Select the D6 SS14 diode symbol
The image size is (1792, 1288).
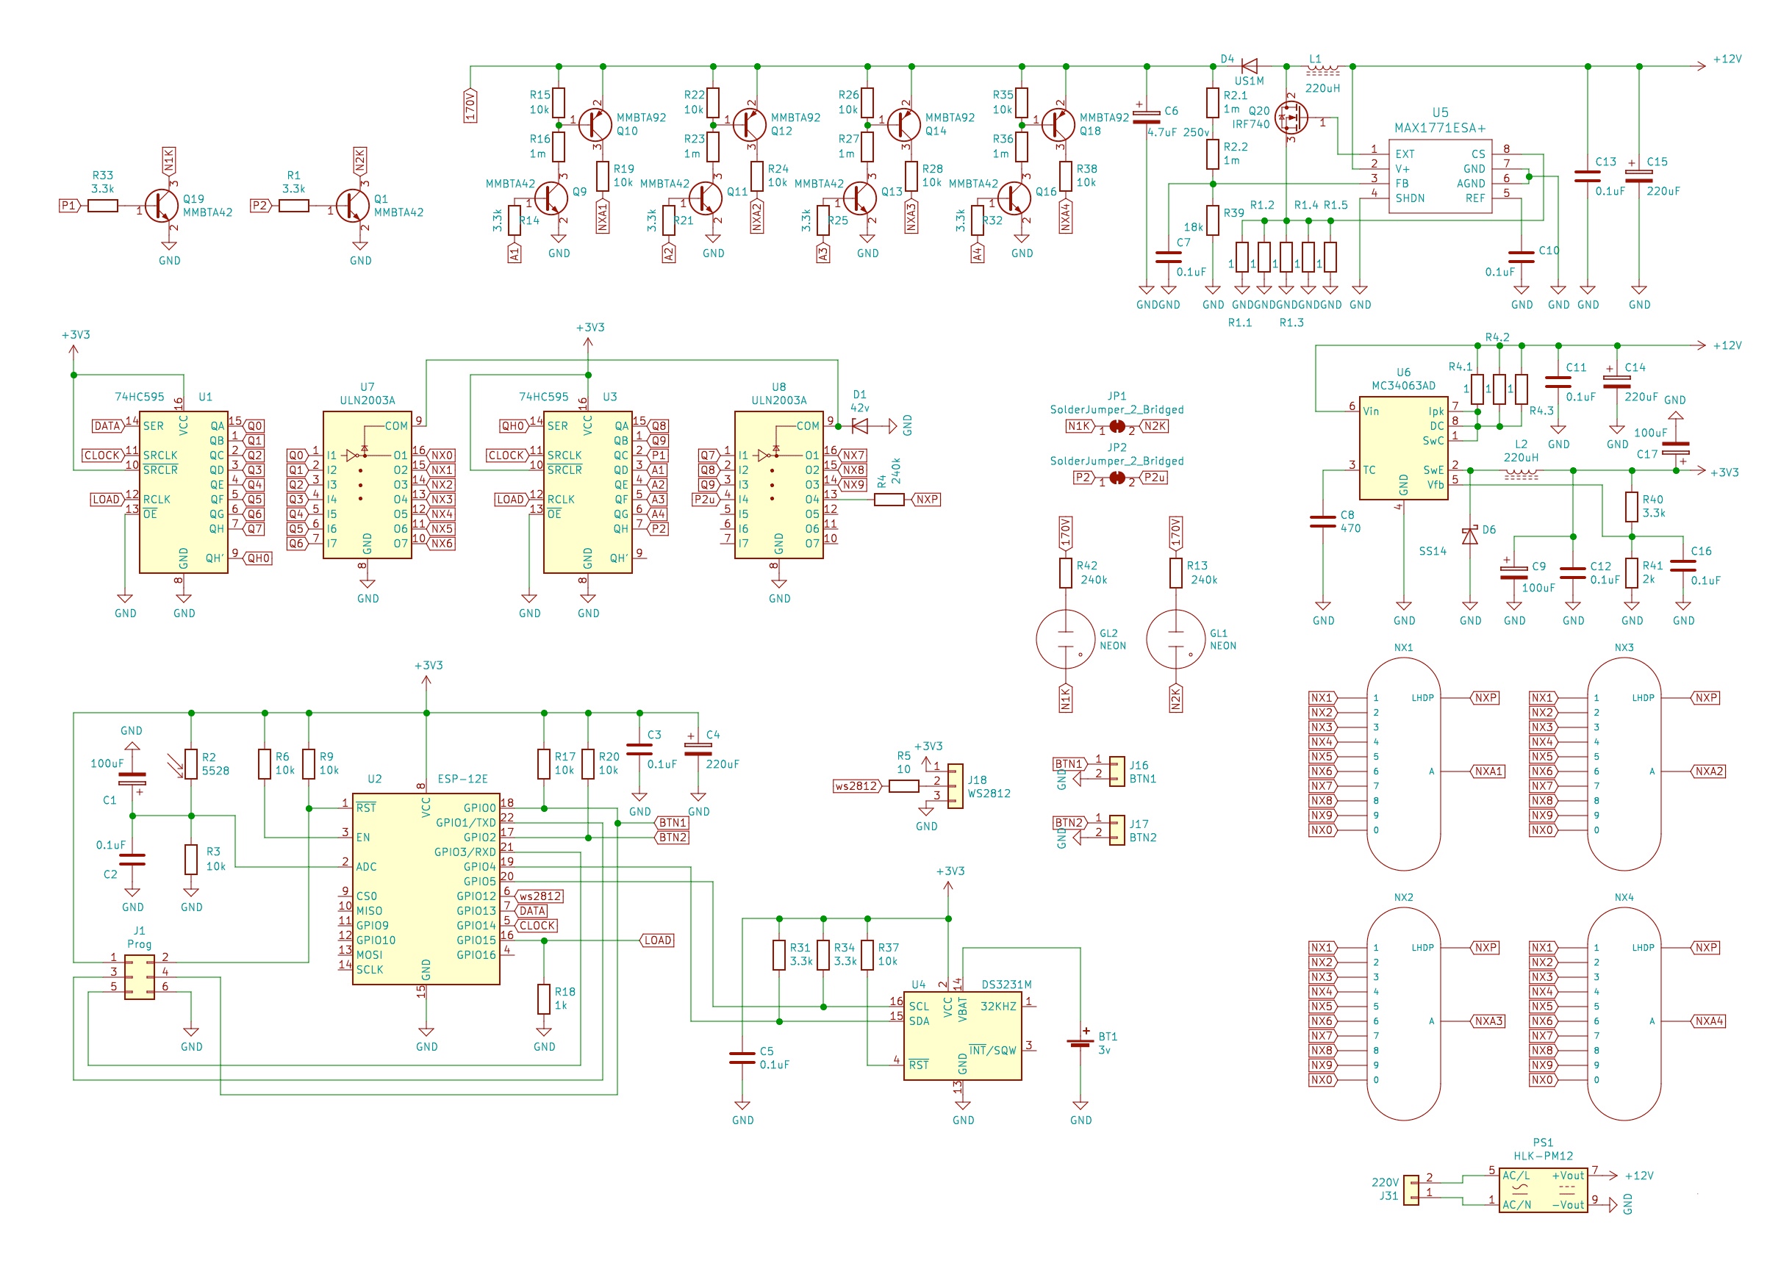1469,536
